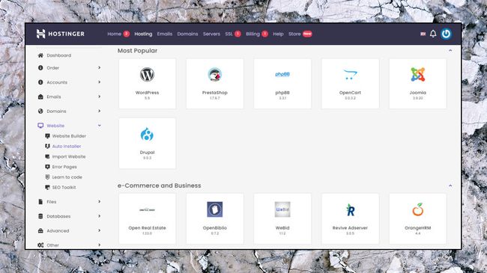Screen dimensions: 487x273
Task: Choose the Revive Adserver card
Action: [350, 218]
